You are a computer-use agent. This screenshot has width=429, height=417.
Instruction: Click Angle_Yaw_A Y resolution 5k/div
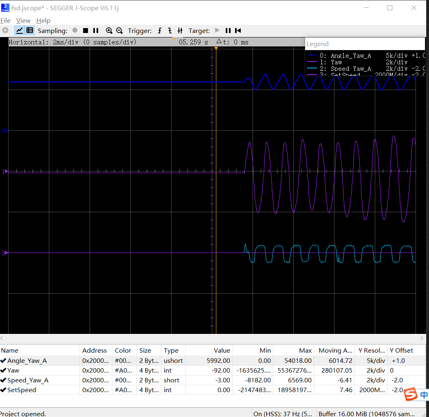(x=371, y=361)
